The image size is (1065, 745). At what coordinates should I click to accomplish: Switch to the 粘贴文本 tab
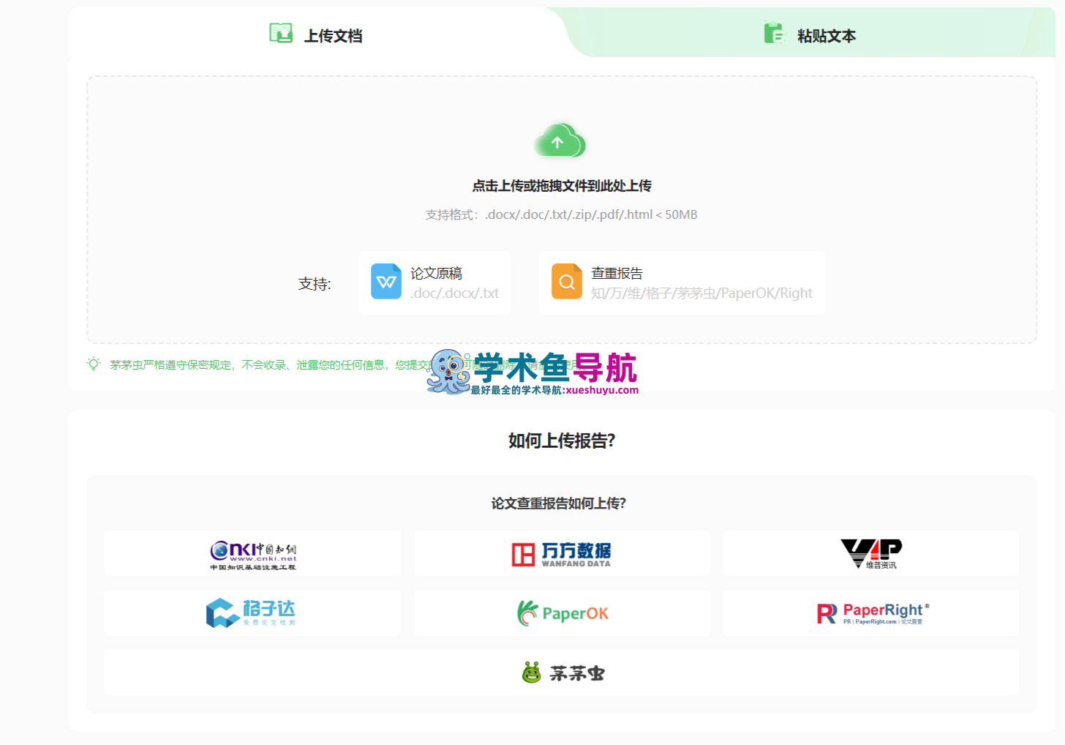click(826, 36)
